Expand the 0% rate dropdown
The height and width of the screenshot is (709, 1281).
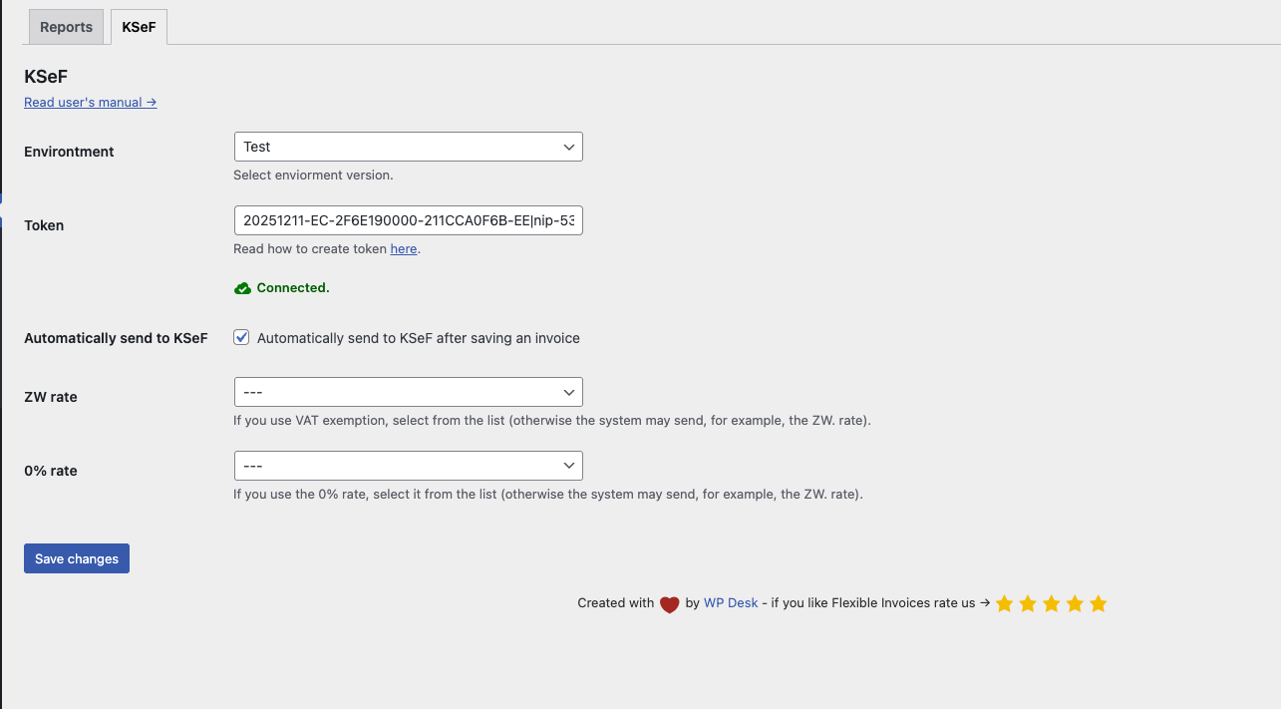point(408,466)
